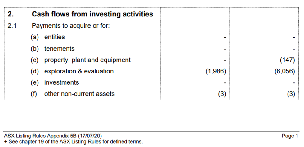Click the text "Payments to acquire or for:"
304x147 pixels.
(71, 26)
